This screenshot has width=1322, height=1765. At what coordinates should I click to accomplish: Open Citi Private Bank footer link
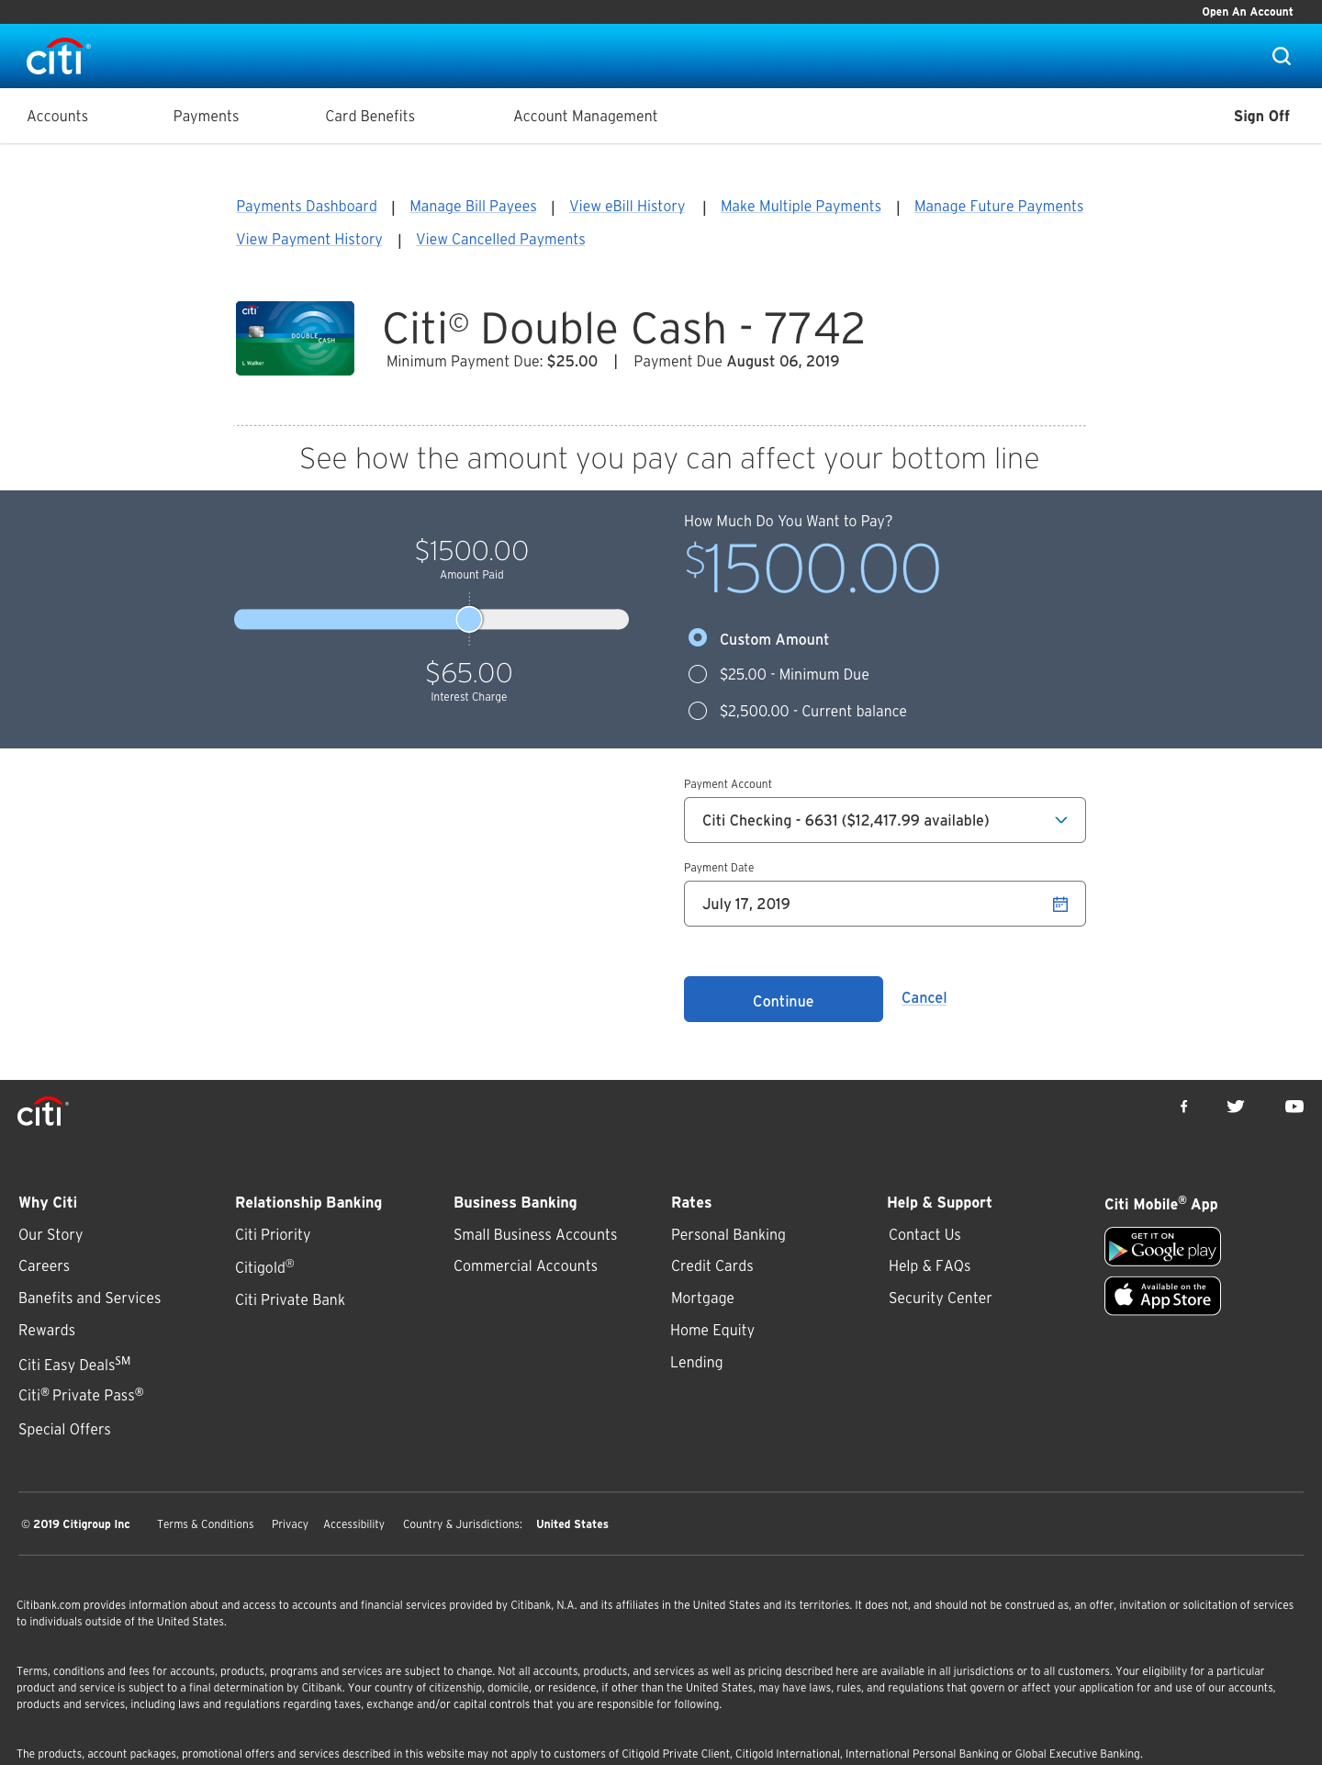tap(290, 1300)
